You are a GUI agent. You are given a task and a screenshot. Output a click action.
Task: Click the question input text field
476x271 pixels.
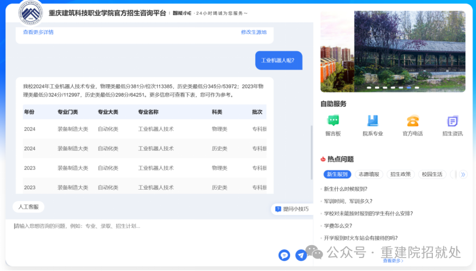pyautogui.click(x=142, y=226)
